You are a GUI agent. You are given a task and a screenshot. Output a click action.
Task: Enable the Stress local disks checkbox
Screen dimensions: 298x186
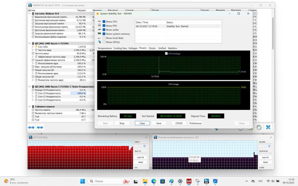pyautogui.click(x=104, y=38)
